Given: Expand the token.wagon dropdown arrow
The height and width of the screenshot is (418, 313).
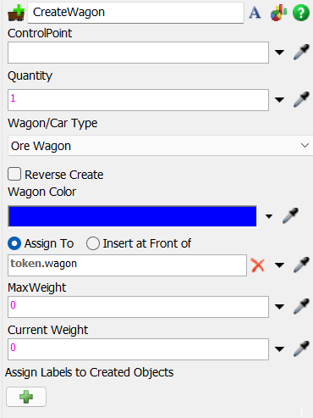Looking at the screenshot, I should tap(279, 265).
